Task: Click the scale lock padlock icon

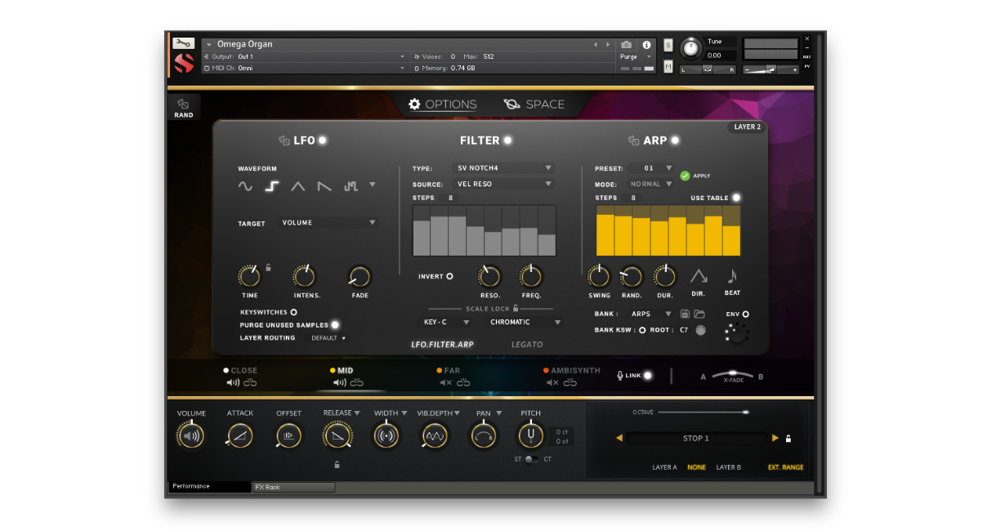Action: click(516, 308)
